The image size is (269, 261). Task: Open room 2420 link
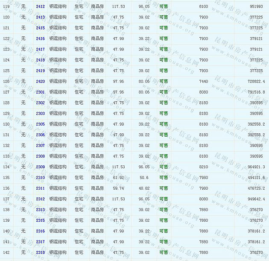40,82
